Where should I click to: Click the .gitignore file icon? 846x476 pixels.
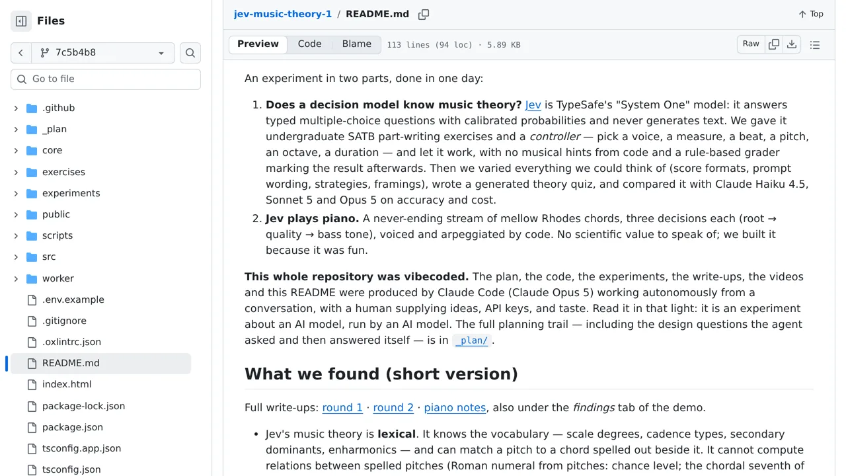point(32,321)
